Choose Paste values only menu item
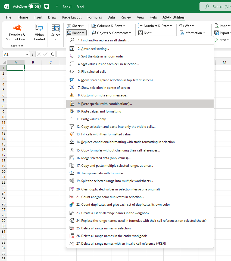This screenshot has width=231, height=261. coord(140,119)
